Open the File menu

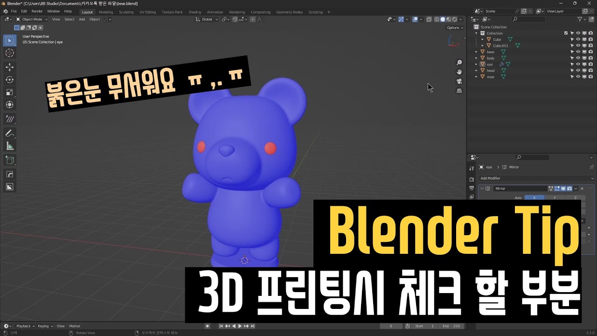coord(14,11)
